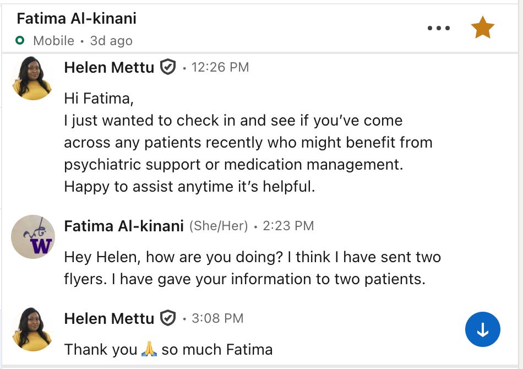The width and height of the screenshot is (523, 369).
Task: Click Fatima Al-kinani sender name at 2:23 PM
Action: pos(124,226)
